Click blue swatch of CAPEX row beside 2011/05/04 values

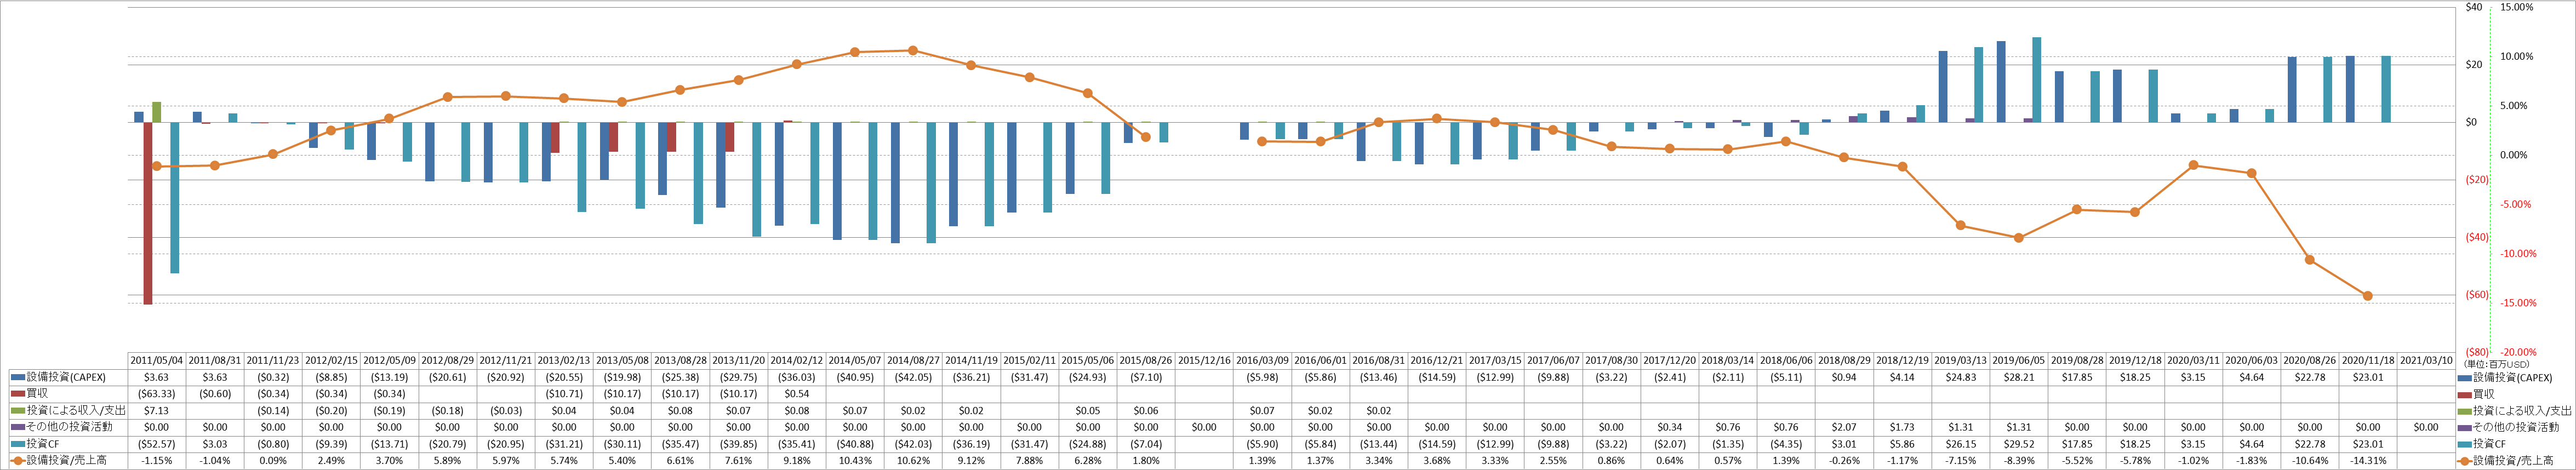pyautogui.click(x=18, y=377)
